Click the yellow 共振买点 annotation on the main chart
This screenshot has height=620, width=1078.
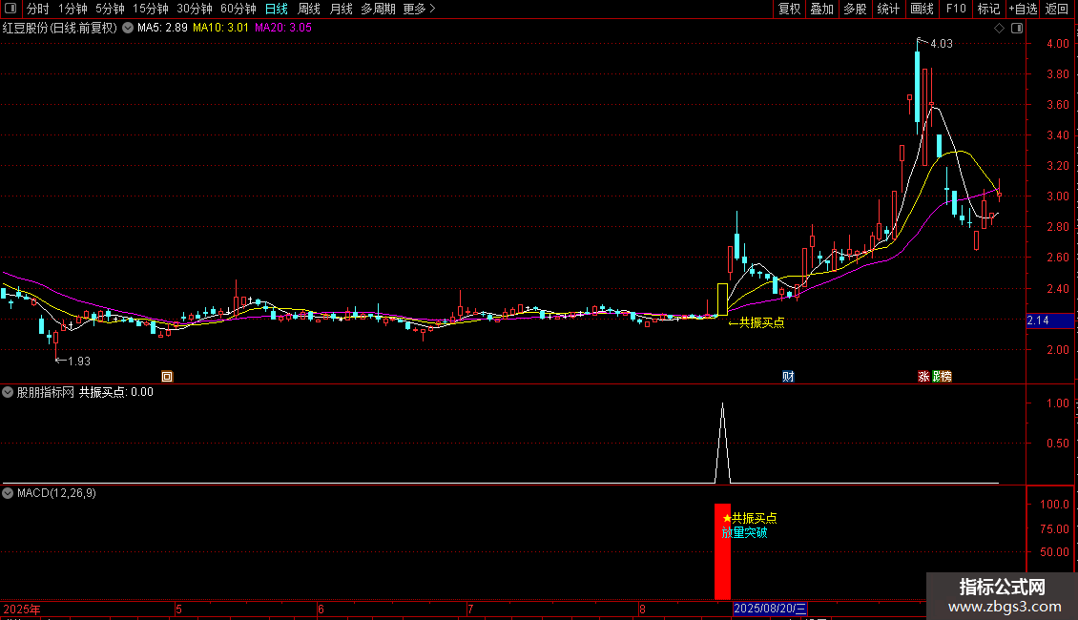click(x=757, y=322)
